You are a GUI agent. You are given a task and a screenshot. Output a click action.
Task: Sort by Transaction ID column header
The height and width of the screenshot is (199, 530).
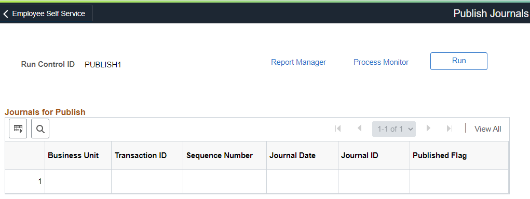coord(141,155)
